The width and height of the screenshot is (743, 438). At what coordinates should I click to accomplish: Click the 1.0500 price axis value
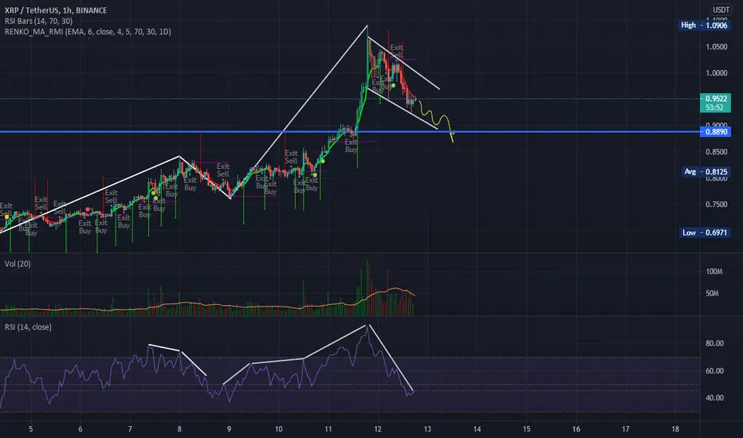tap(716, 47)
